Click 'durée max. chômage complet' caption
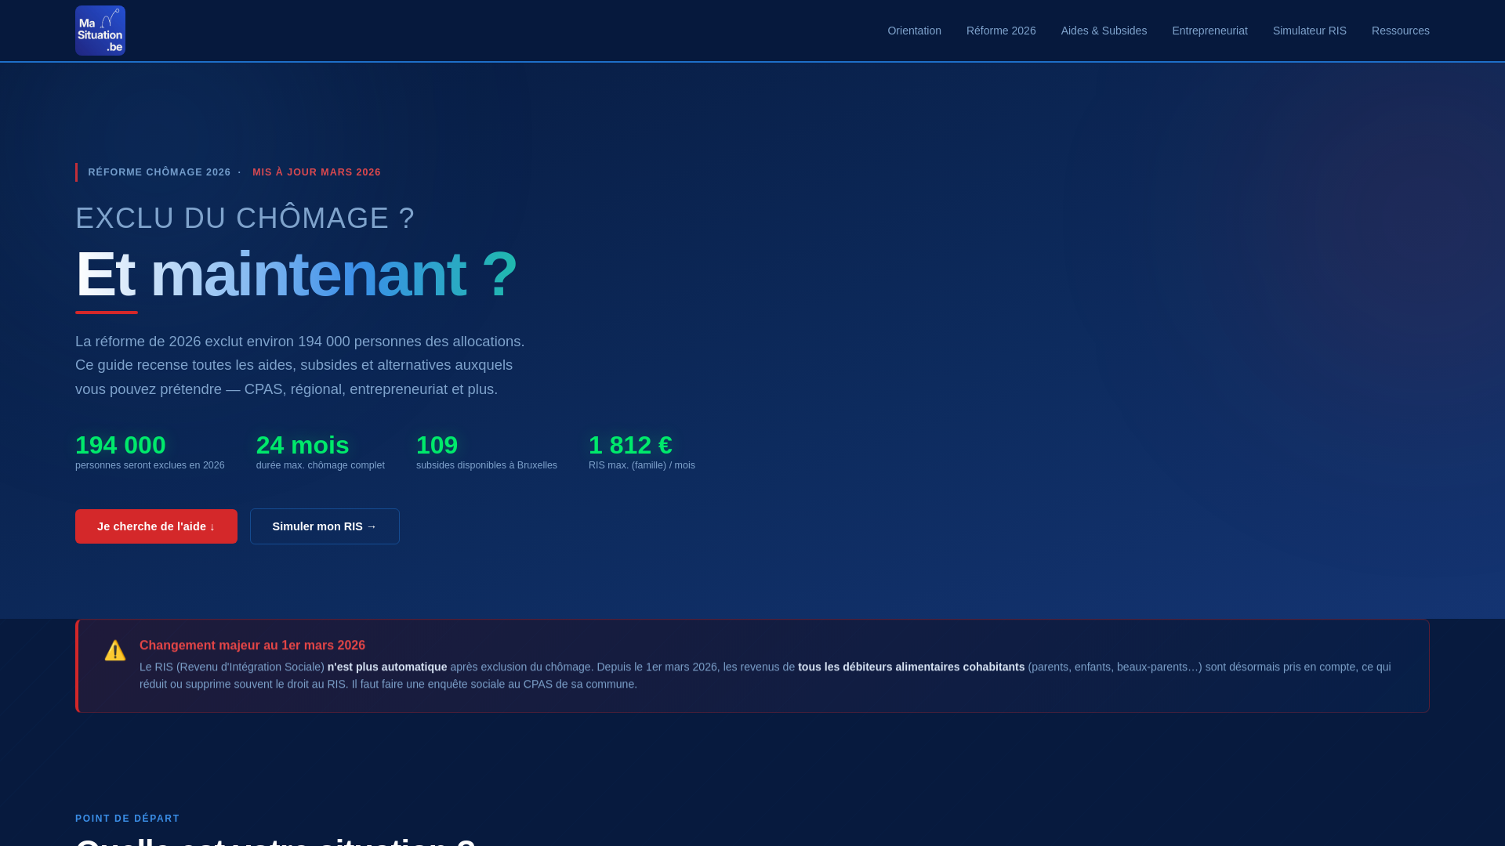 coord(321,465)
